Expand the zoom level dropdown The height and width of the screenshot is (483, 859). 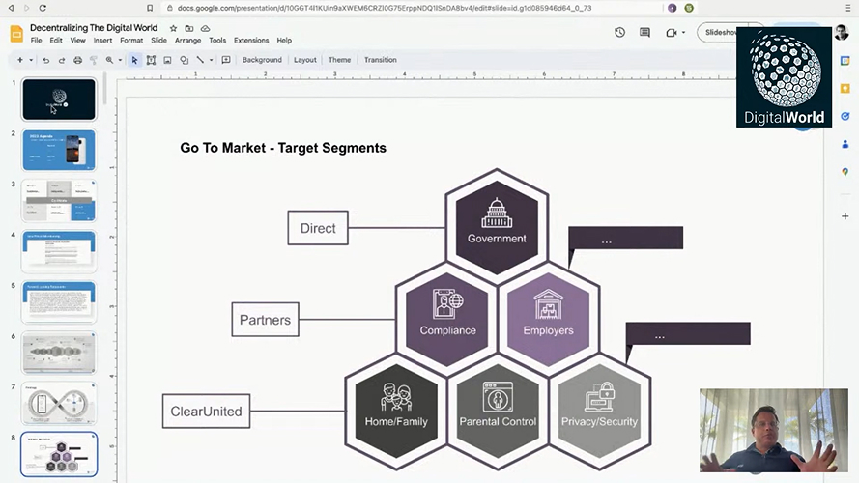click(122, 60)
